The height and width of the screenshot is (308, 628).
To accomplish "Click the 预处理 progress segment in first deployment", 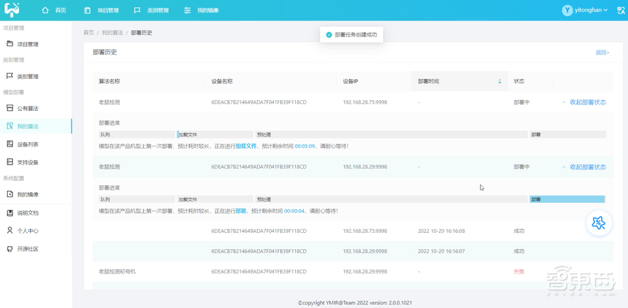I will [391, 135].
